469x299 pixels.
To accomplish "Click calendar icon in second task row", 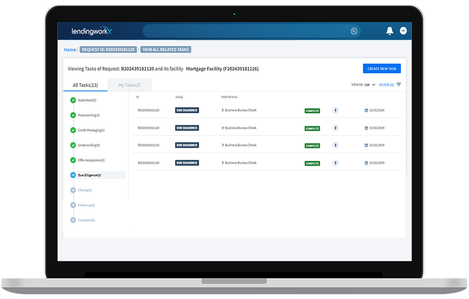I will (367, 128).
